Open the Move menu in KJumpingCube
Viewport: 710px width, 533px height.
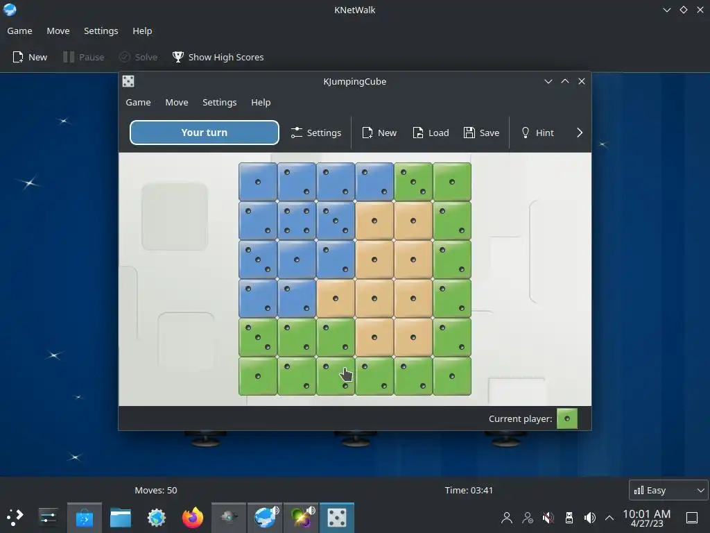click(177, 103)
